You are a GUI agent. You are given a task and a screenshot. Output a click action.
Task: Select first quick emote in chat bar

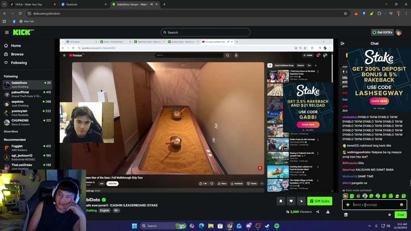[x=345, y=196]
